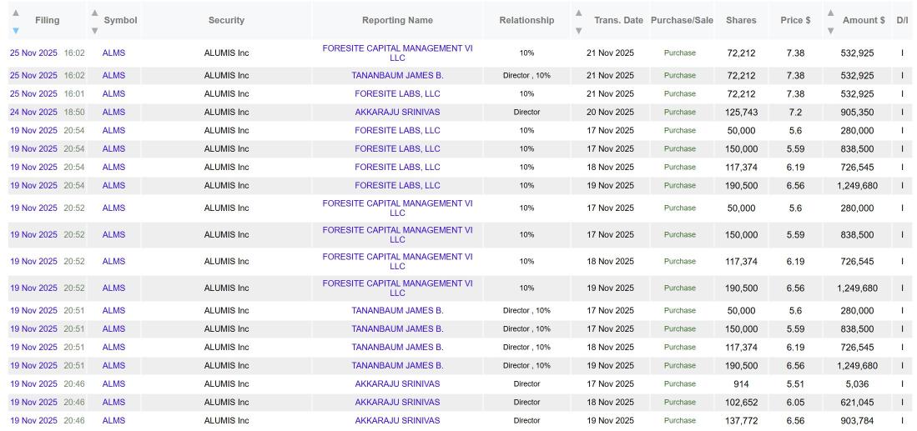Open AKKARAJU SRINIVAS link dated 24 Nov
Image resolution: width=917 pixels, height=431 pixels.
point(398,112)
